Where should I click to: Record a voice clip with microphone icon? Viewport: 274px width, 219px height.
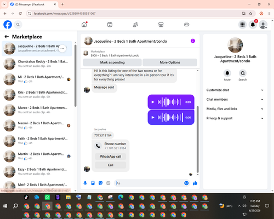(85, 183)
